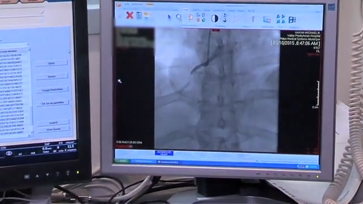Click the Set for Acquisition button
The image size is (363, 204).
[x=53, y=103]
